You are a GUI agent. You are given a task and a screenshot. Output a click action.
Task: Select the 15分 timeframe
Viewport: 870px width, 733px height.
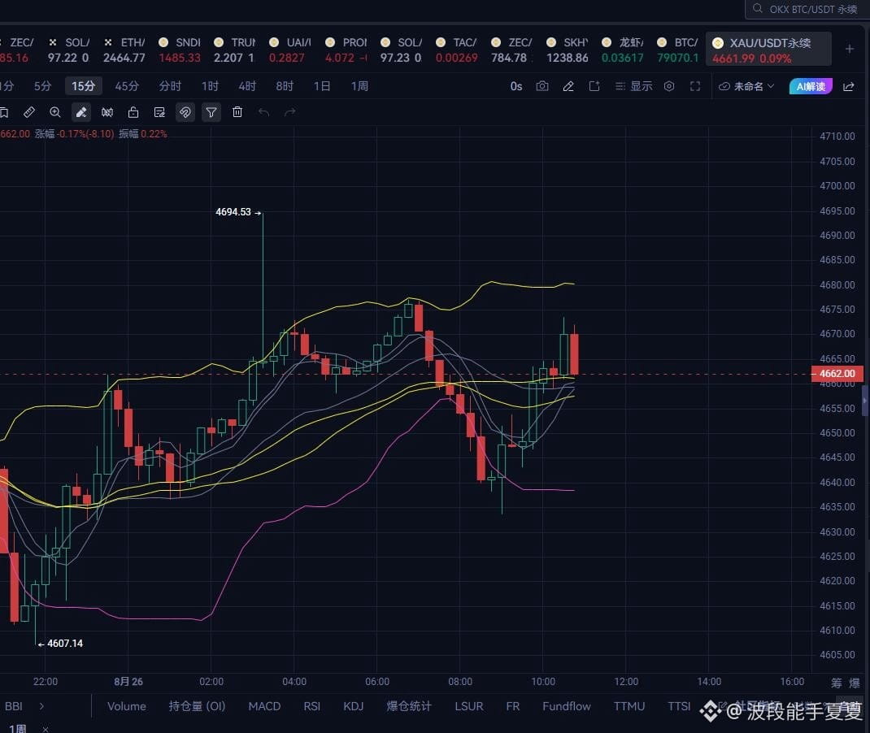tap(83, 86)
